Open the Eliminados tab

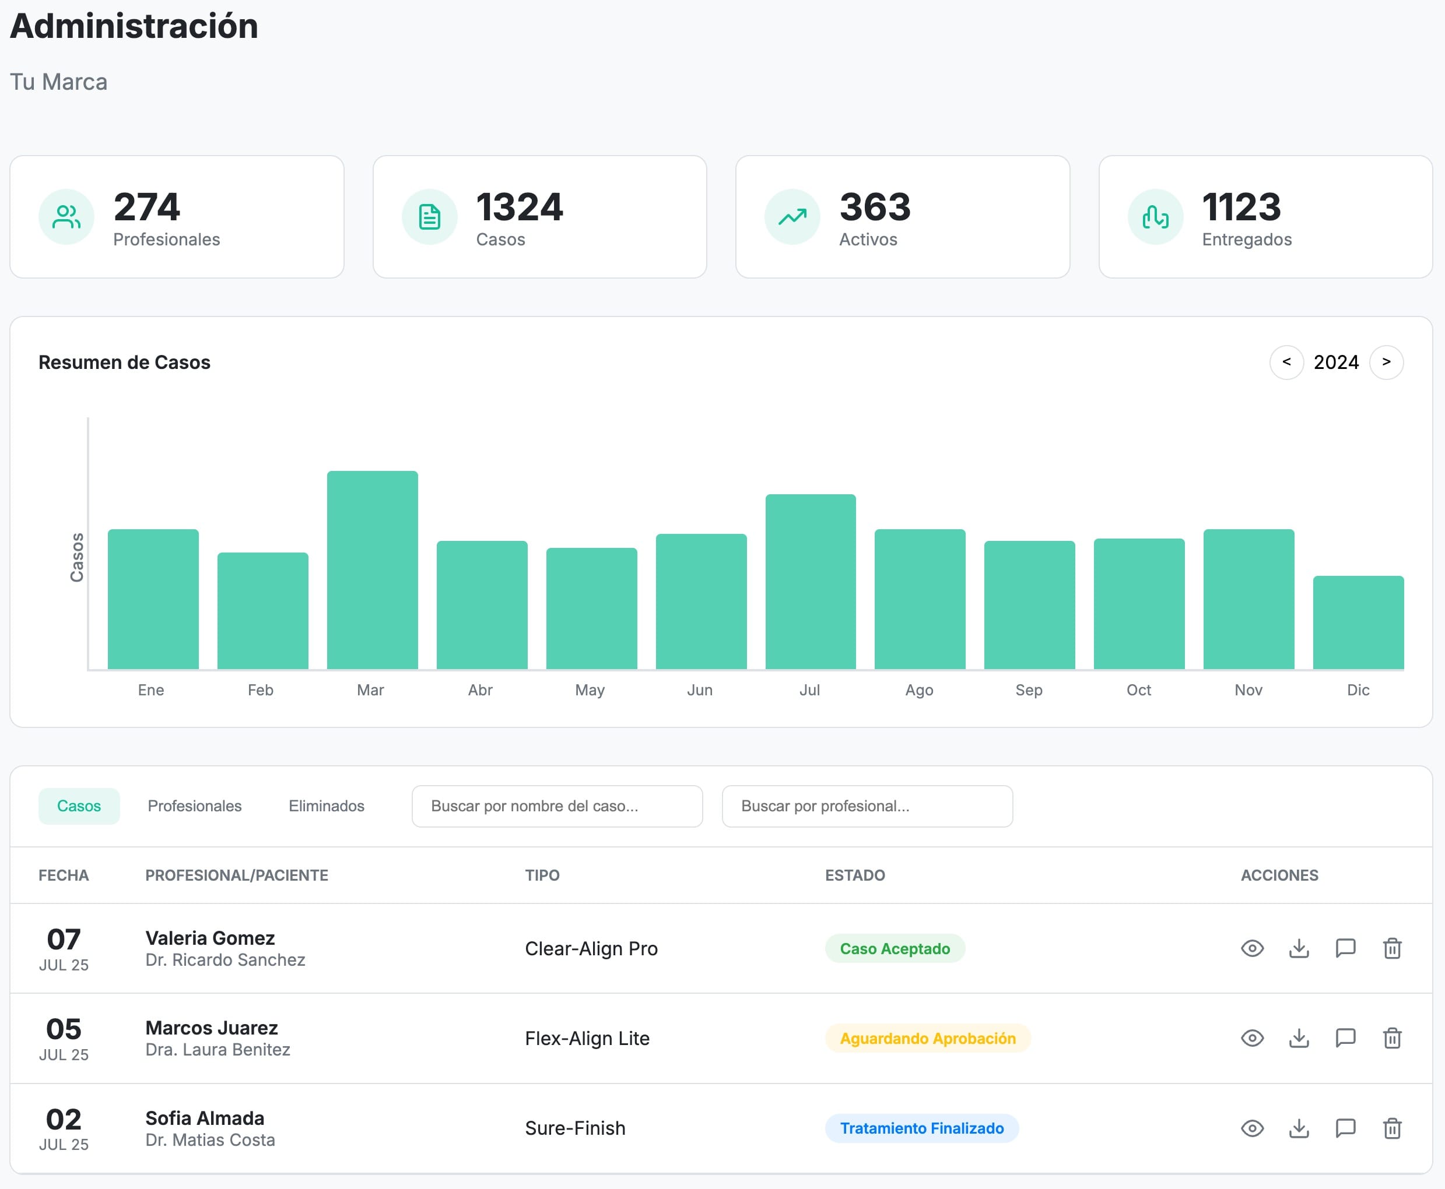[x=326, y=805]
